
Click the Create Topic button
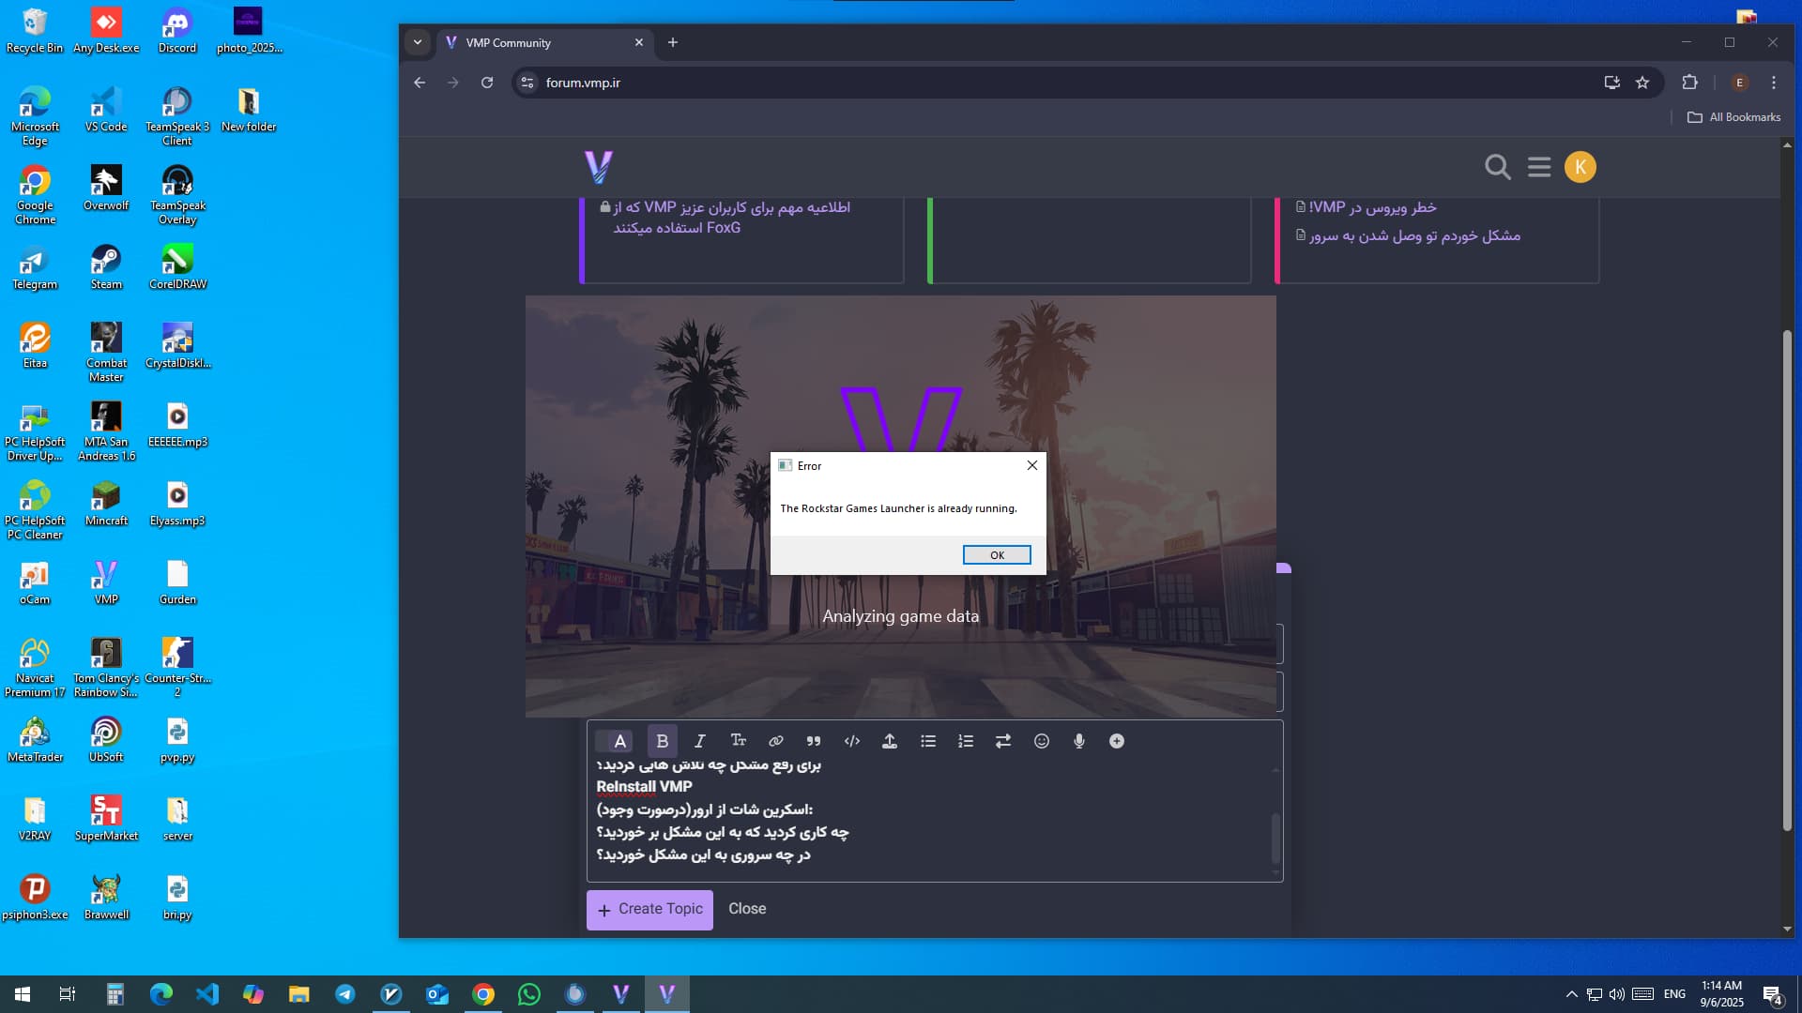(649, 909)
